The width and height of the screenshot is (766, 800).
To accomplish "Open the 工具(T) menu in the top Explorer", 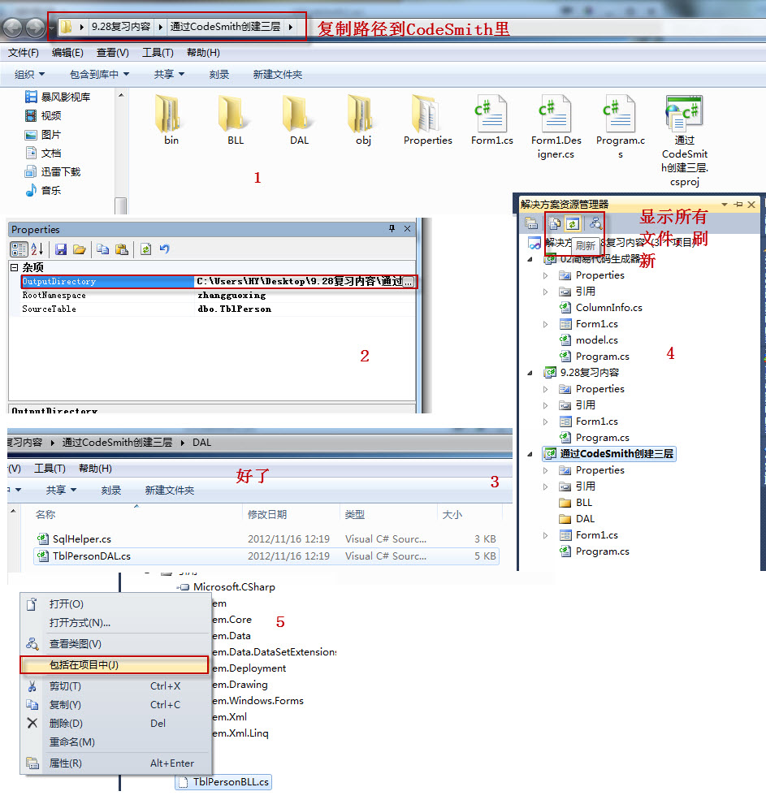I will point(158,53).
